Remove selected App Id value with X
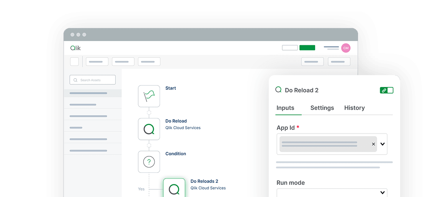This screenshot has height=197, width=425. (x=373, y=144)
